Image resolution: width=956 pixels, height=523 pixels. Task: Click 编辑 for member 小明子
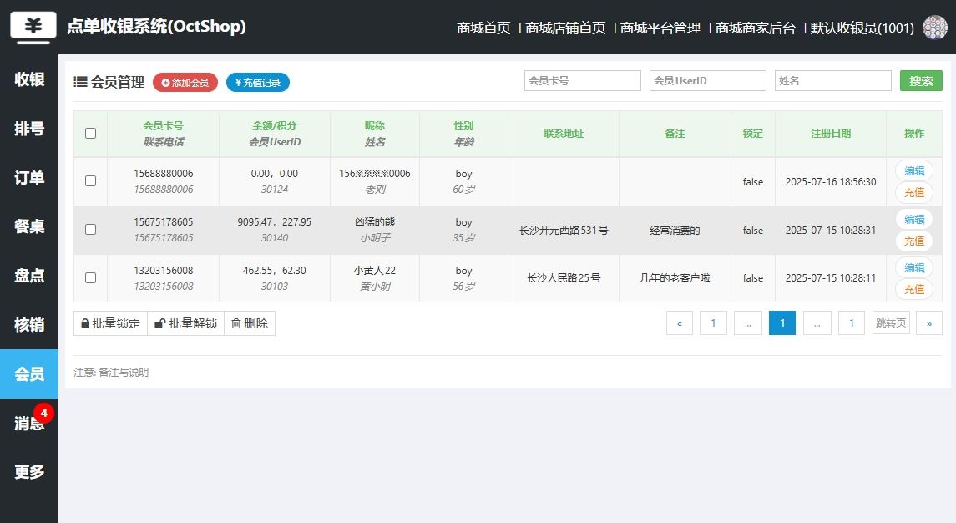point(914,219)
